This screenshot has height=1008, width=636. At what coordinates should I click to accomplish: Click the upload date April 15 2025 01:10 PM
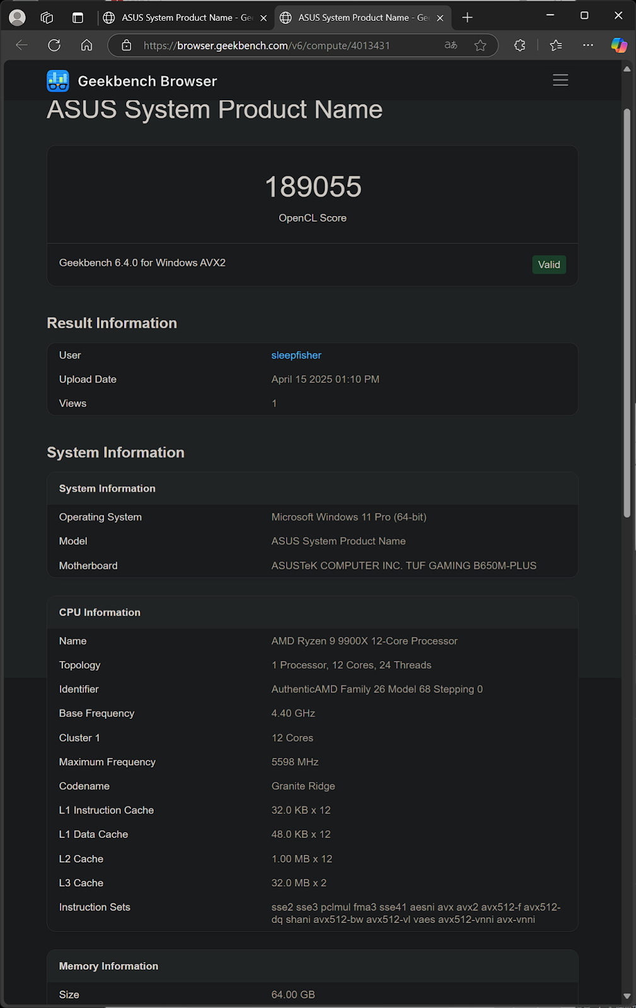pyautogui.click(x=325, y=379)
